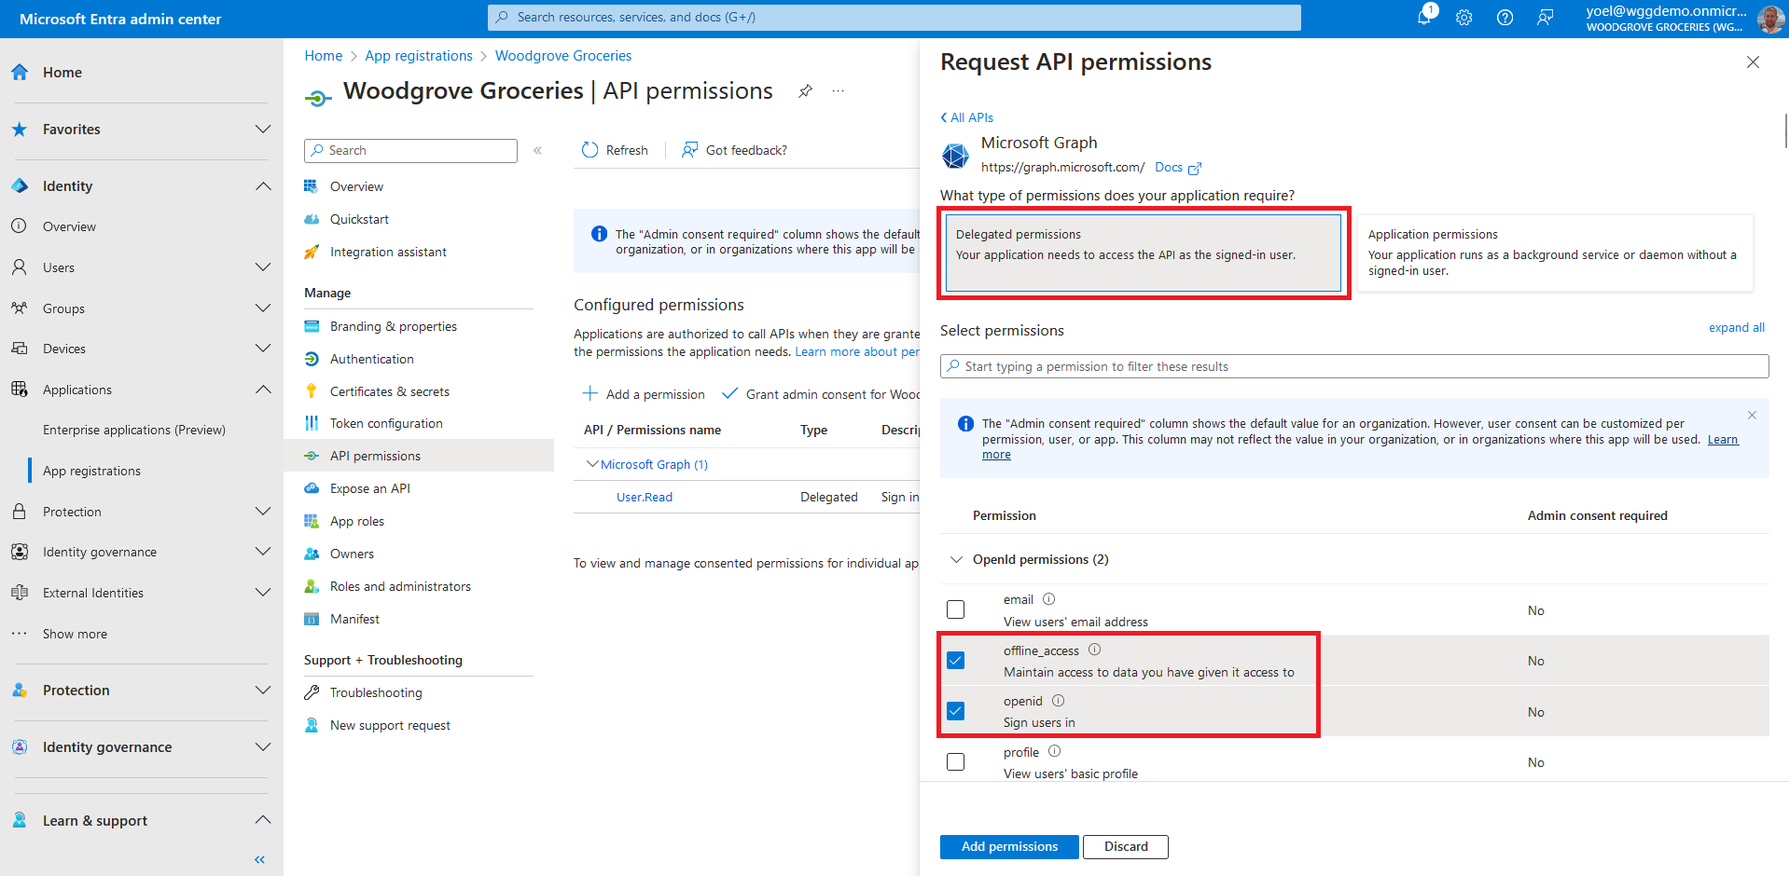Expand the Users section in sidebar
This screenshot has height=876, width=1789.
coord(263,267)
